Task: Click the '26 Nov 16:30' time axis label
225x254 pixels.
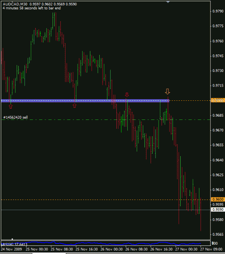Action: (x=162, y=249)
